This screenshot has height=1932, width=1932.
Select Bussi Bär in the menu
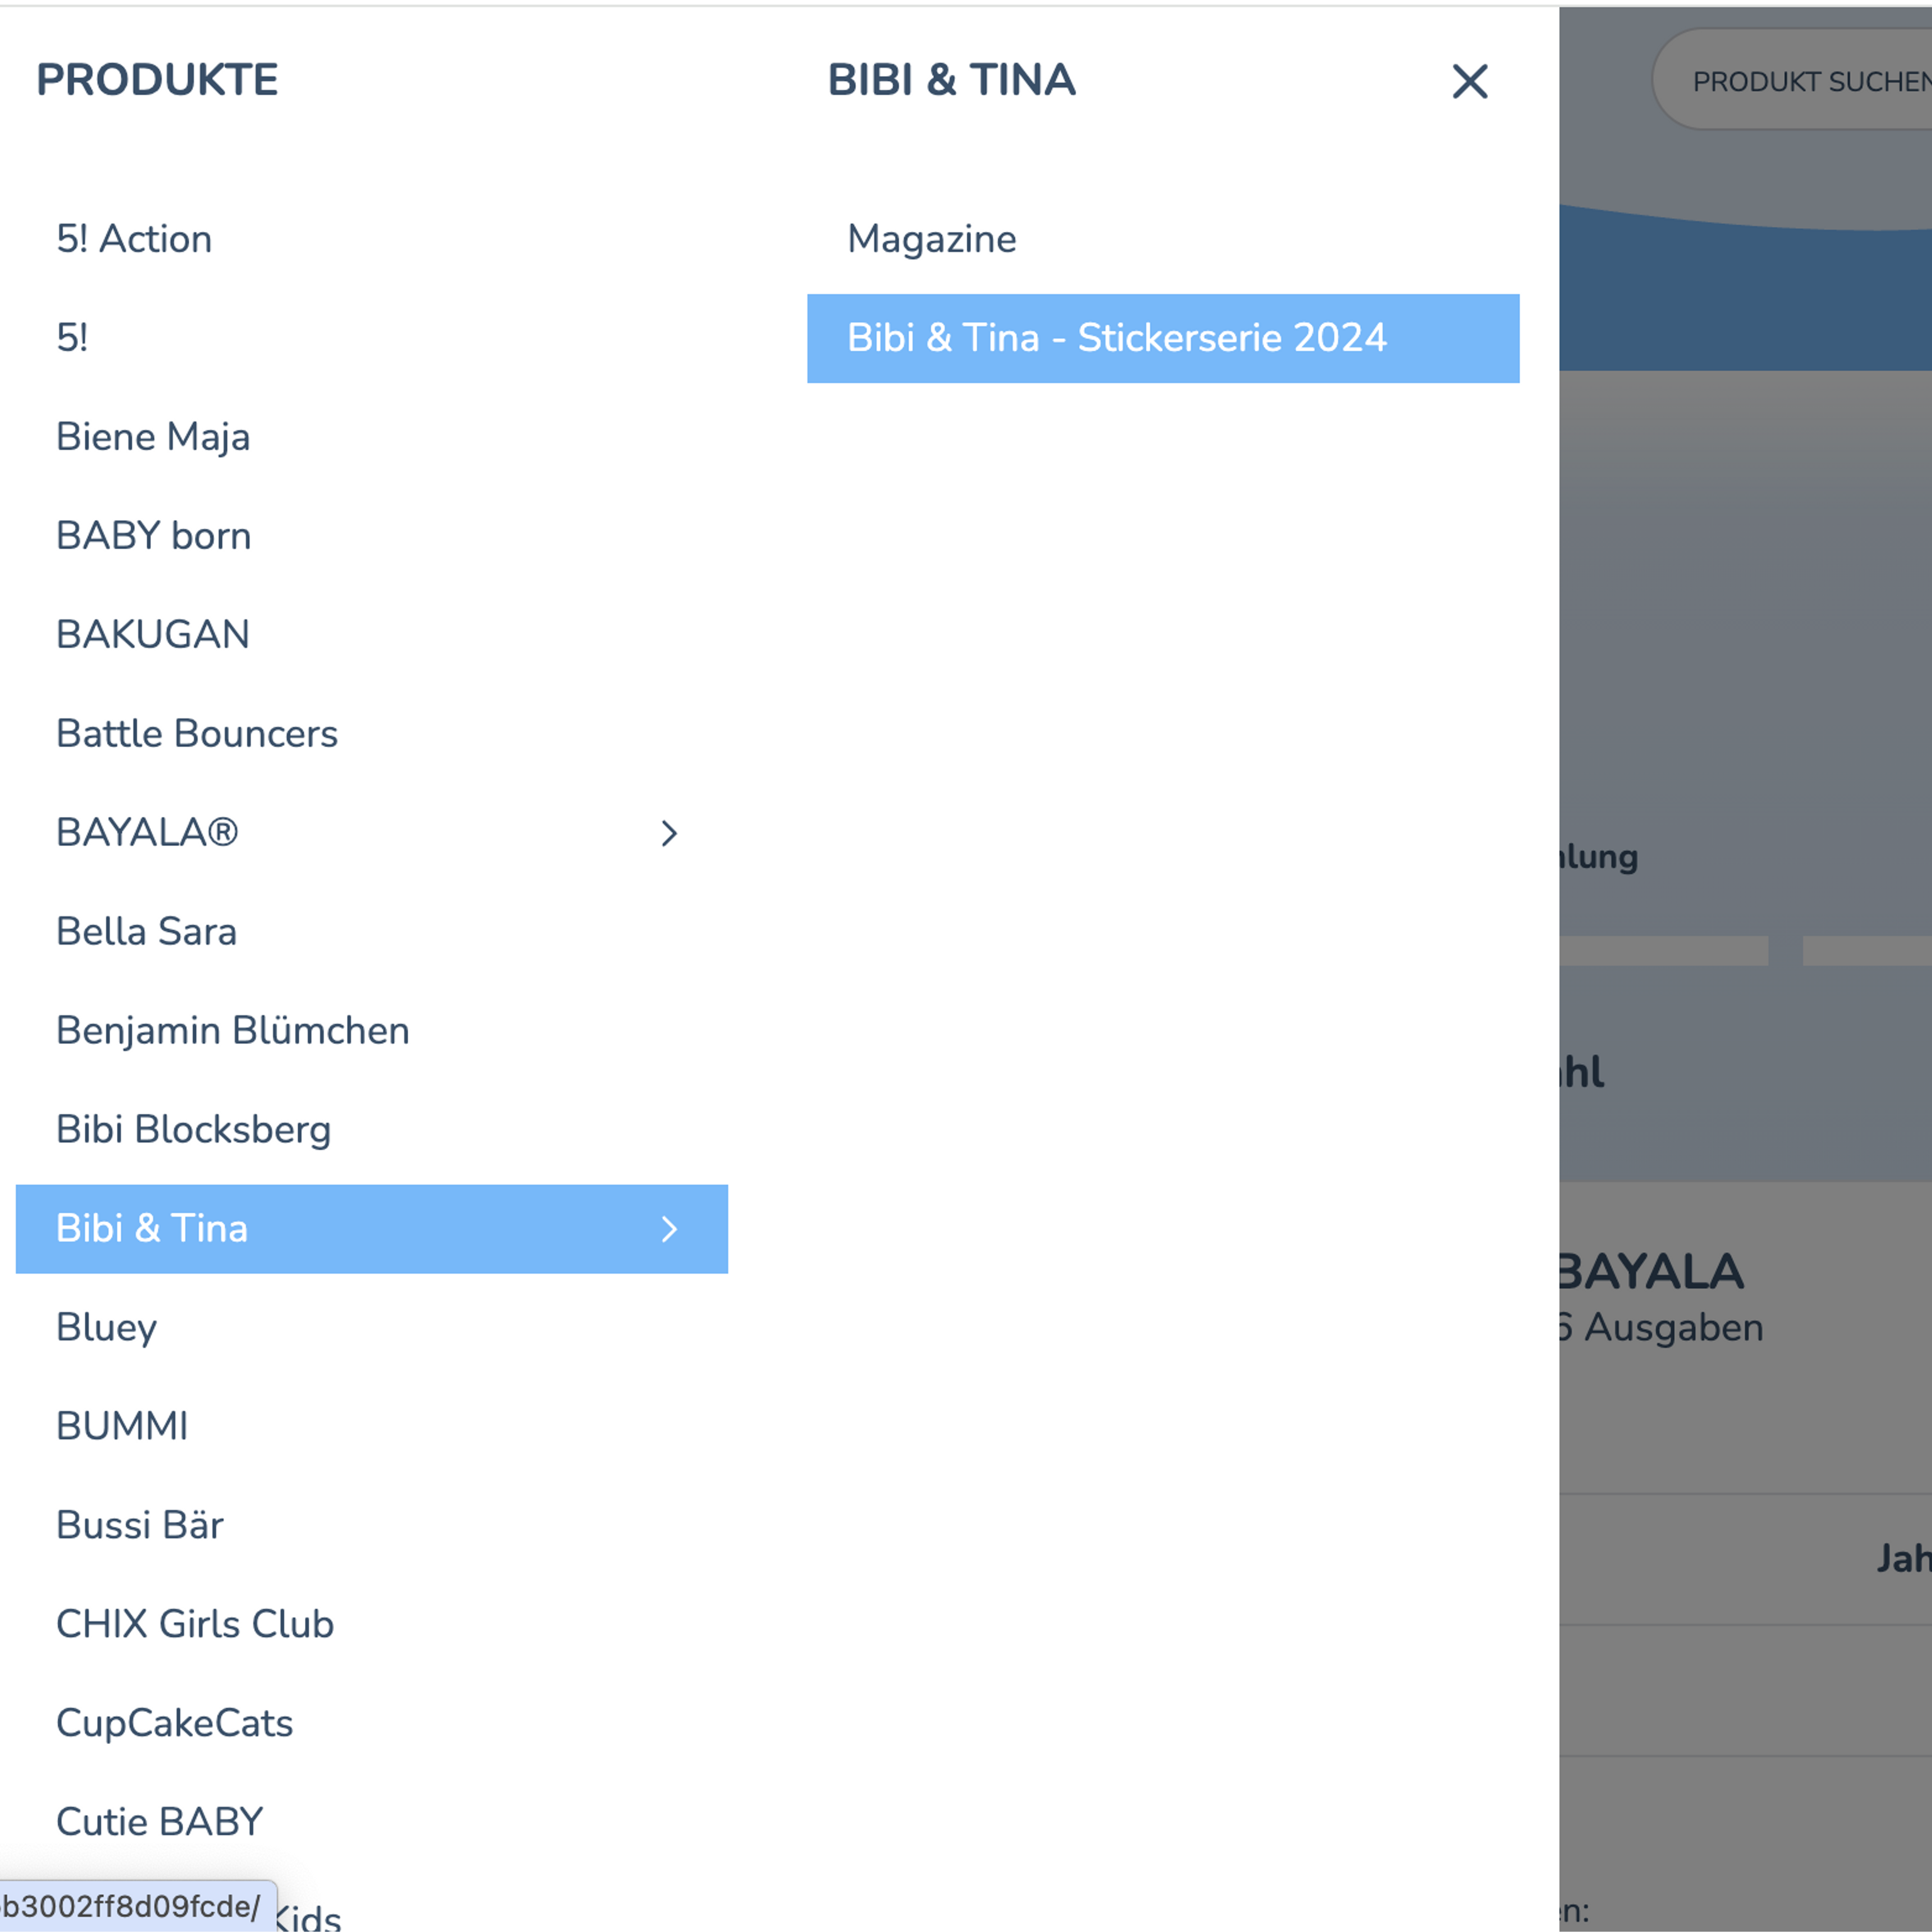(x=139, y=1525)
